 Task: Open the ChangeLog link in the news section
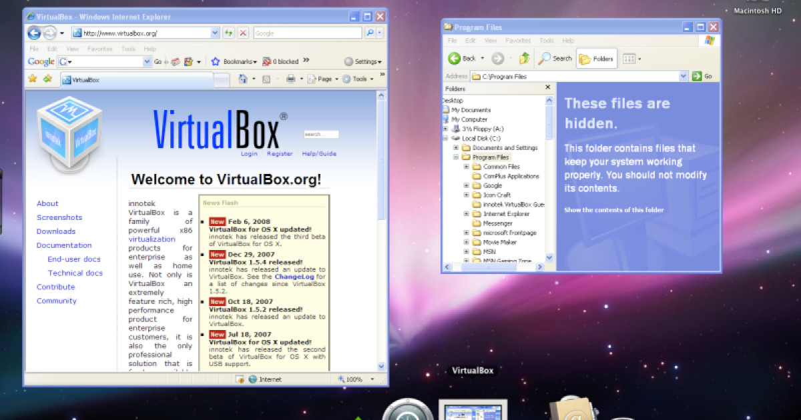point(295,275)
